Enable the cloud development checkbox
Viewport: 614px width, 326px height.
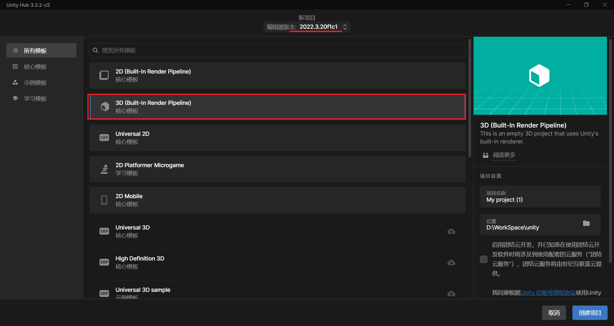tap(484, 259)
